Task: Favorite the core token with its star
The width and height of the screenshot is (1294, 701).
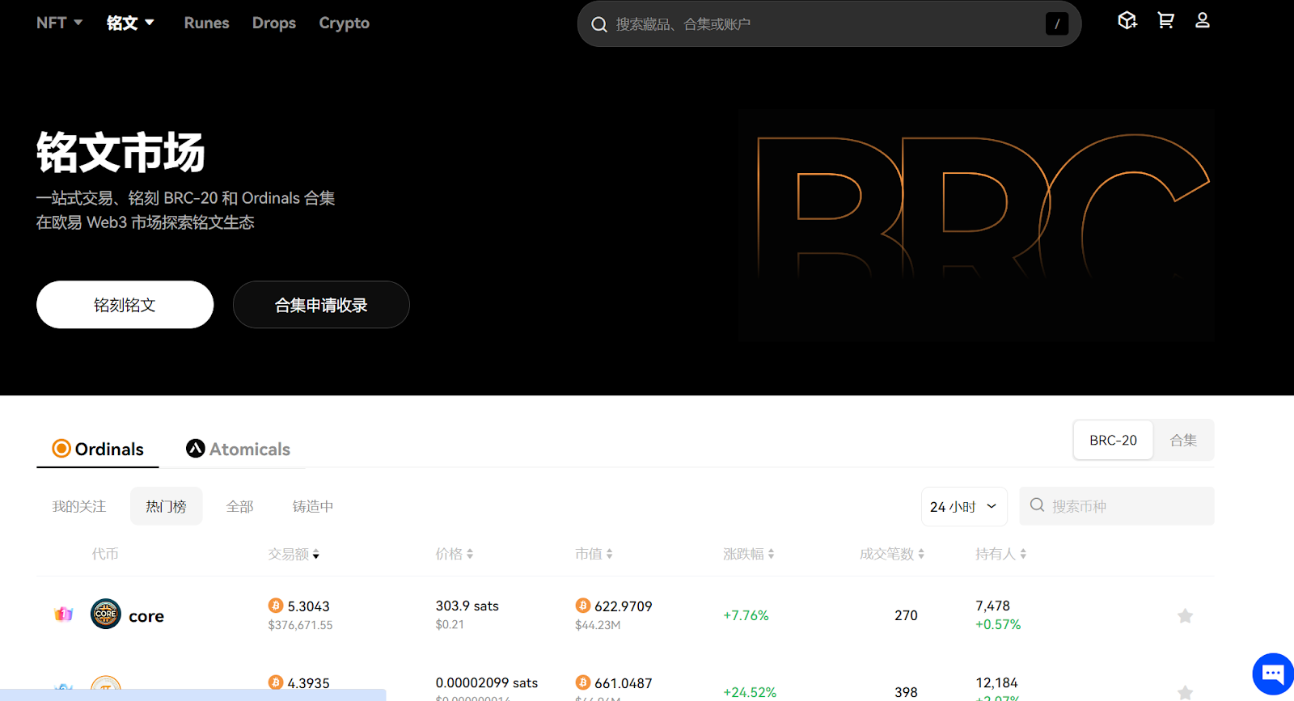Action: (1185, 616)
